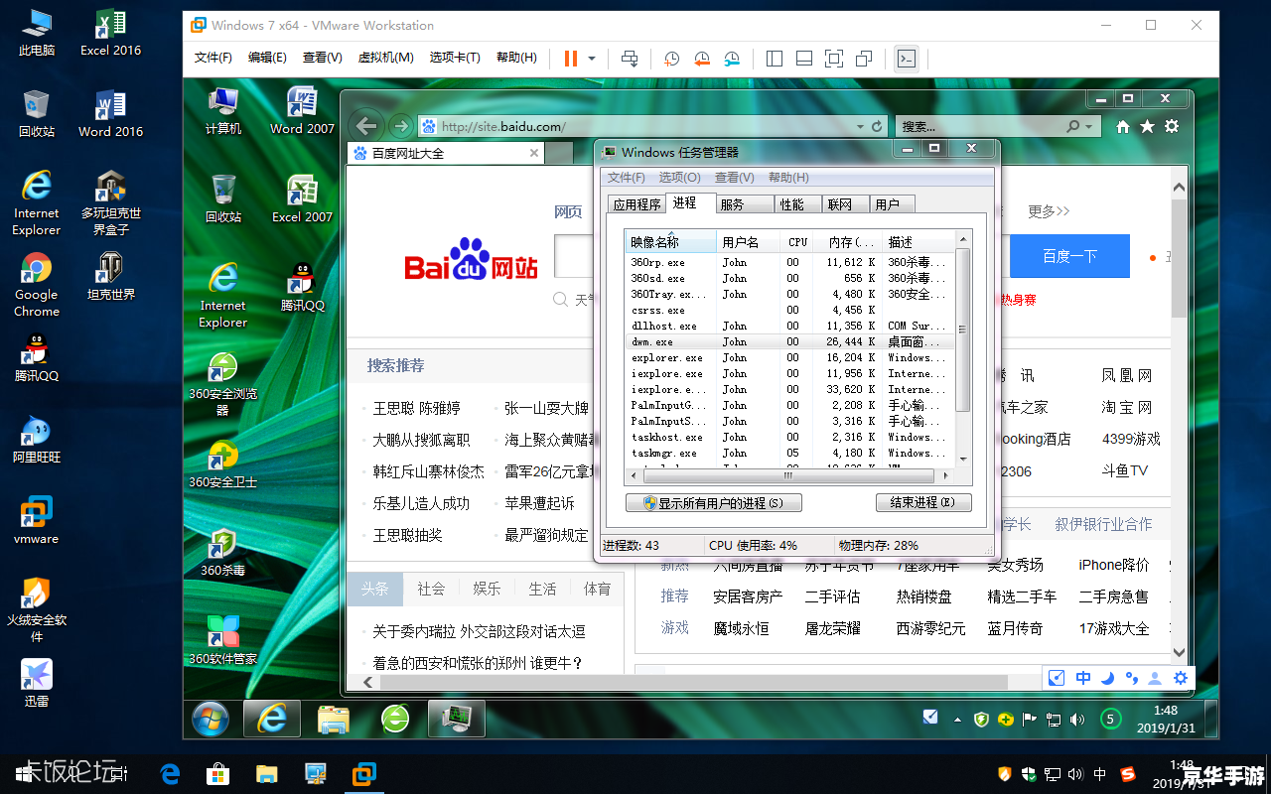The width and height of the screenshot is (1271, 794).
Task: Click the Microsoft Store icon on host taskbar
Action: point(217,773)
